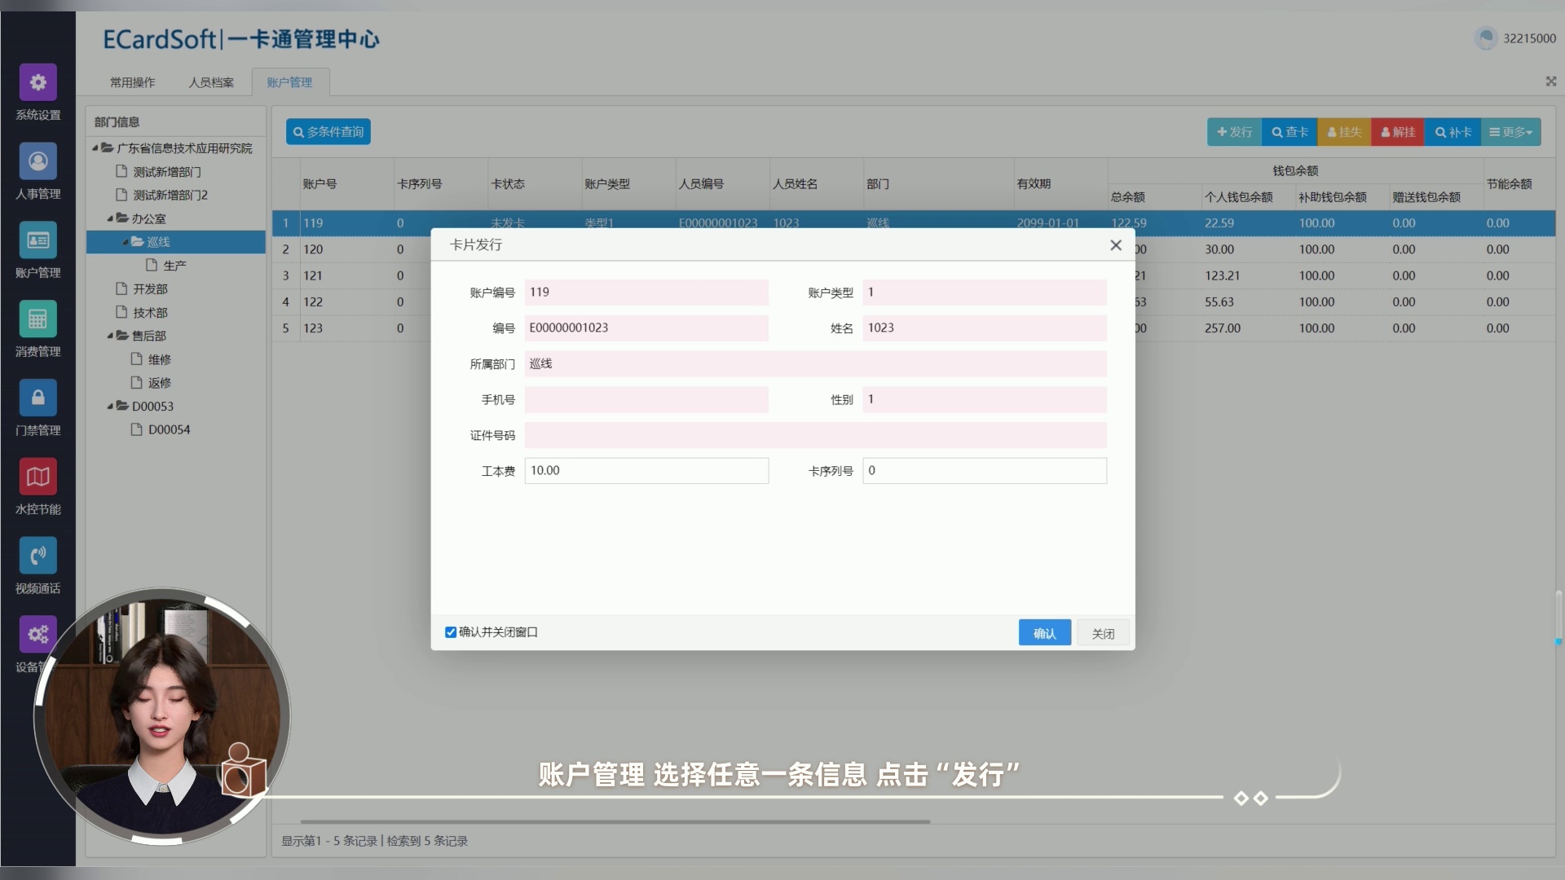Click the 工本费 input field
Image resolution: width=1565 pixels, height=880 pixels.
coord(646,471)
